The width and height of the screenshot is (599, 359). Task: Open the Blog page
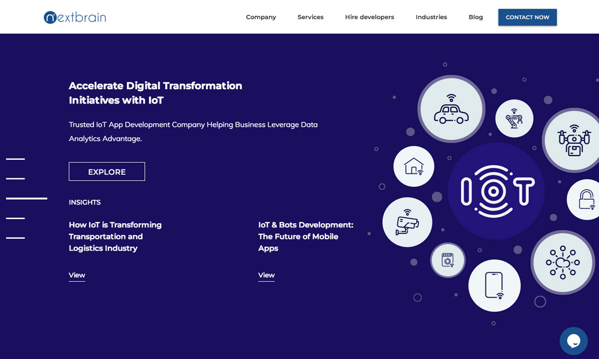(x=476, y=17)
